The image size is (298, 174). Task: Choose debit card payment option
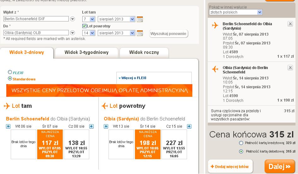coord(241,151)
